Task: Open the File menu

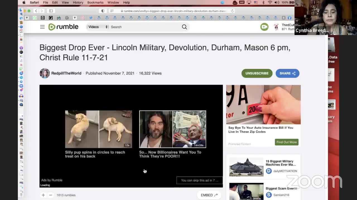Action: click(45, 2)
